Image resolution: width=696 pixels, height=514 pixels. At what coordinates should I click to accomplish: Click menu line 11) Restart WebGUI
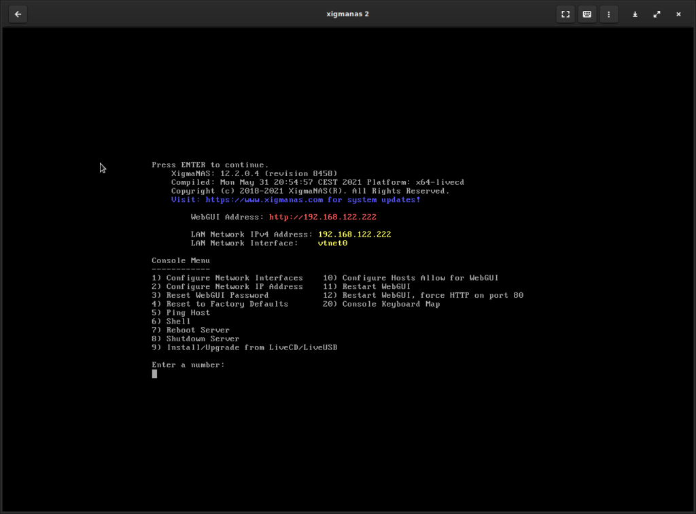(366, 287)
